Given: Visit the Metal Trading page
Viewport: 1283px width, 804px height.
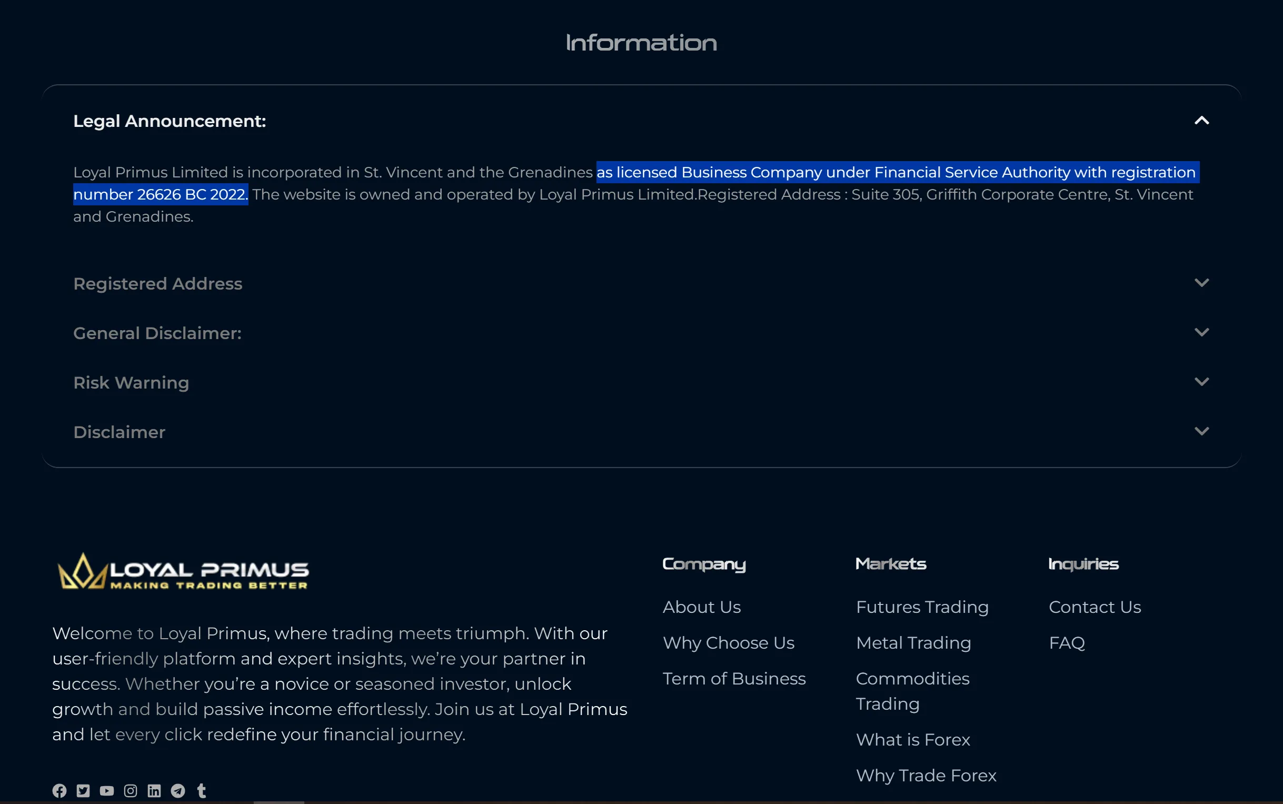Looking at the screenshot, I should 913,643.
